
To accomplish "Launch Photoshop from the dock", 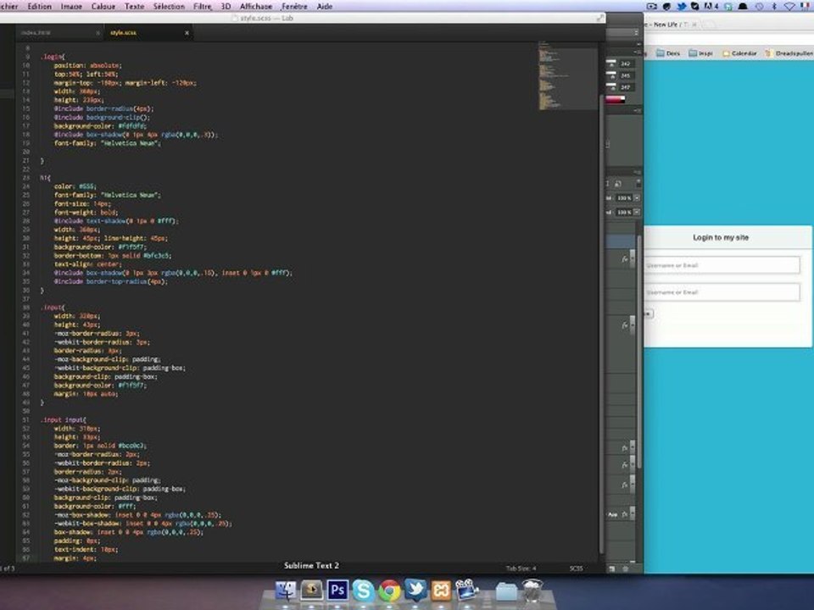I will 337,591.
